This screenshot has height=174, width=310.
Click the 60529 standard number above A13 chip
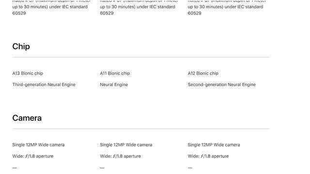pos(19,13)
